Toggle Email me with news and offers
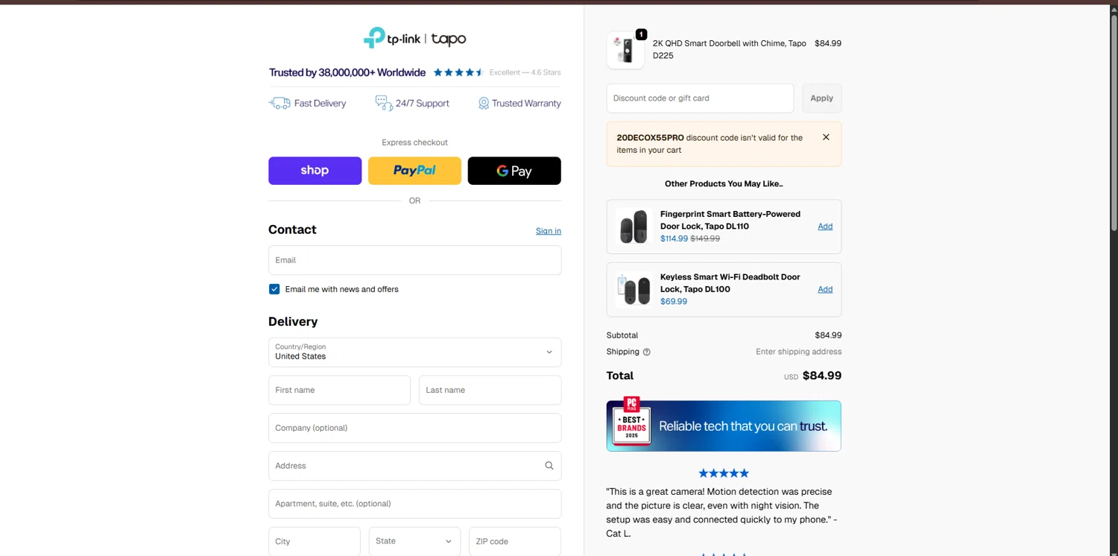Image resolution: width=1118 pixels, height=556 pixels. click(x=274, y=289)
